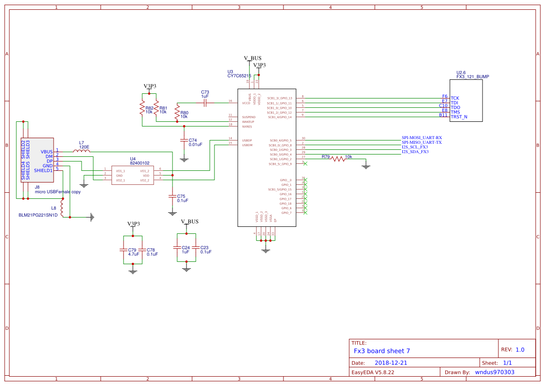The image size is (545, 386).
Task: Click the V3P3 power flag above C79
Action: point(133,224)
